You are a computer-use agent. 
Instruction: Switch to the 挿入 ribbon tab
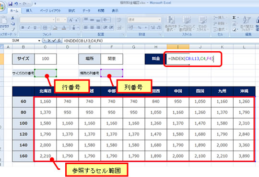pyautogui.click(x=29, y=11)
